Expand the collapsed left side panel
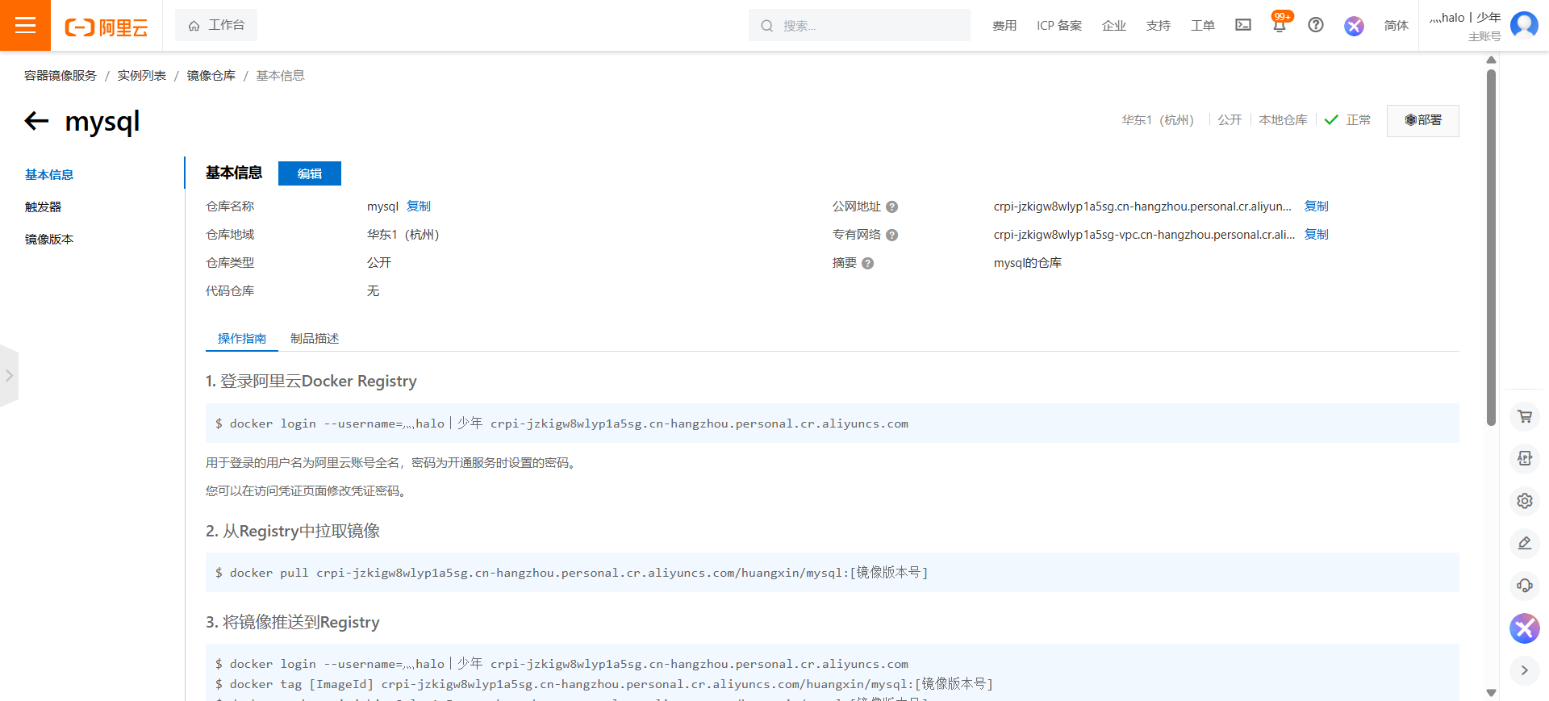1549x701 pixels. 9,376
